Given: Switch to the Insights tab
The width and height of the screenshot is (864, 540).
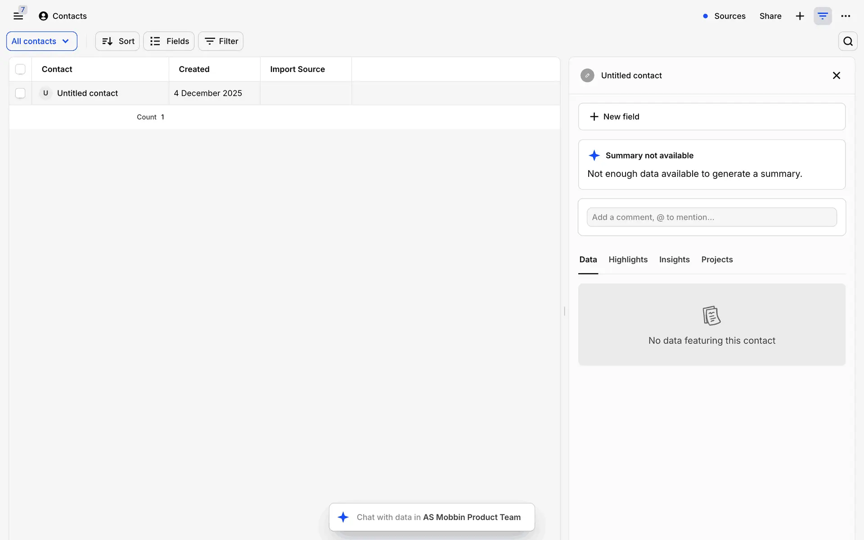Looking at the screenshot, I should point(674,260).
